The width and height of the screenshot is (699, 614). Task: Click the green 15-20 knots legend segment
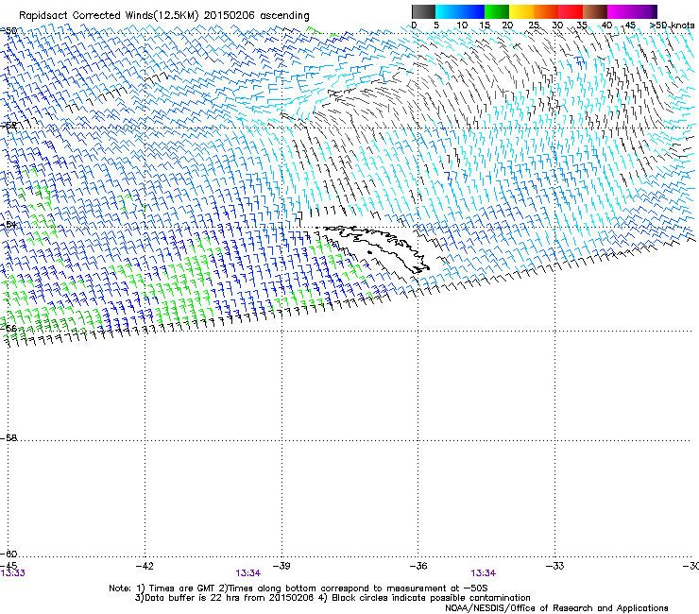click(x=497, y=11)
